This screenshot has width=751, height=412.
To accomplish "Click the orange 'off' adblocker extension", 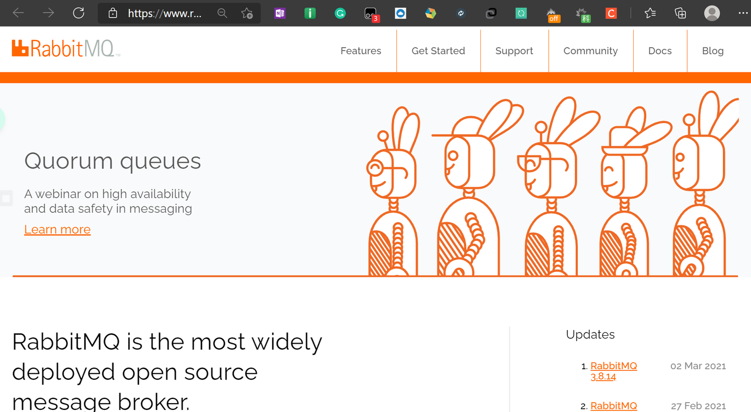I will pos(553,13).
